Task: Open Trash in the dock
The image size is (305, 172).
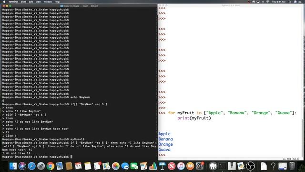Action: (292, 166)
